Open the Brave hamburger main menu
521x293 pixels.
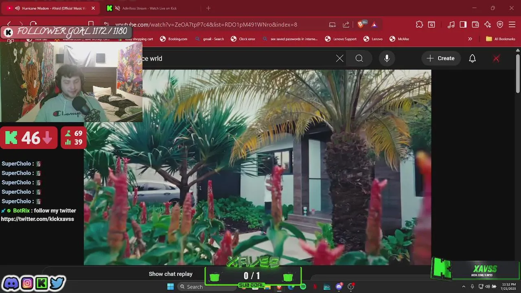[512, 24]
